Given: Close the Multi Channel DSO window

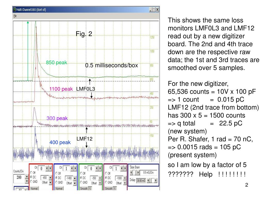Looking at the screenshot, I should 157,10.
